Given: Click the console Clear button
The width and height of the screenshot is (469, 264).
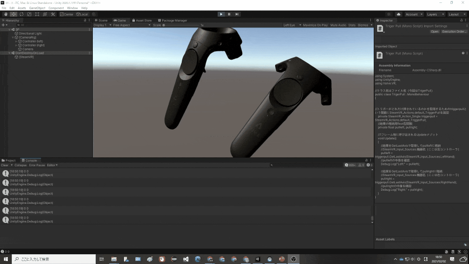Looking at the screenshot, I should 4,165.
